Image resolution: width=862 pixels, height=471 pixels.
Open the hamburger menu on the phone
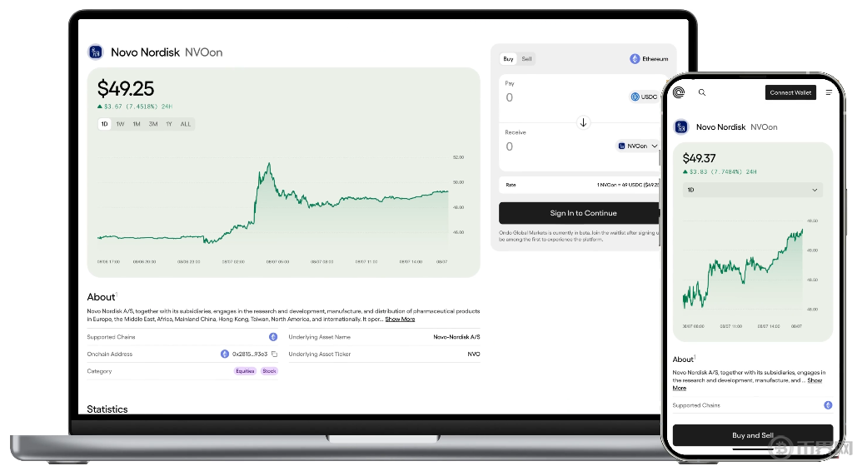coord(829,92)
